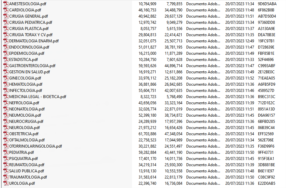Click the PDF icon beside UROLOGIA.pdf
The image size is (286, 188).
click(x=6, y=183)
